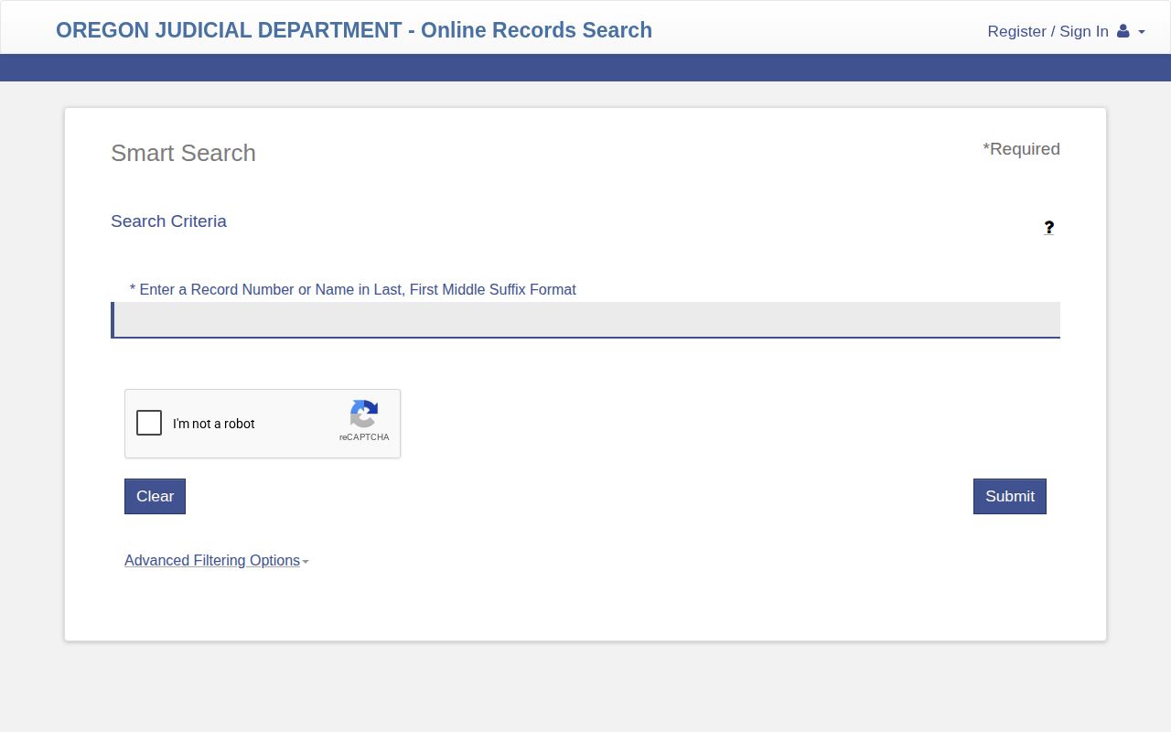The image size is (1171, 732).
Task: Click the Enter a Record Number label
Action: click(353, 289)
